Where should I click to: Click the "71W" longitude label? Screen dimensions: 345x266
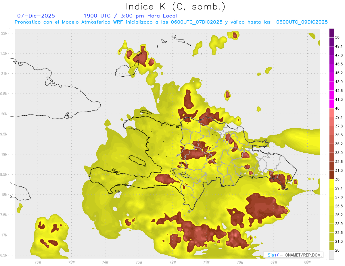[206, 262]
